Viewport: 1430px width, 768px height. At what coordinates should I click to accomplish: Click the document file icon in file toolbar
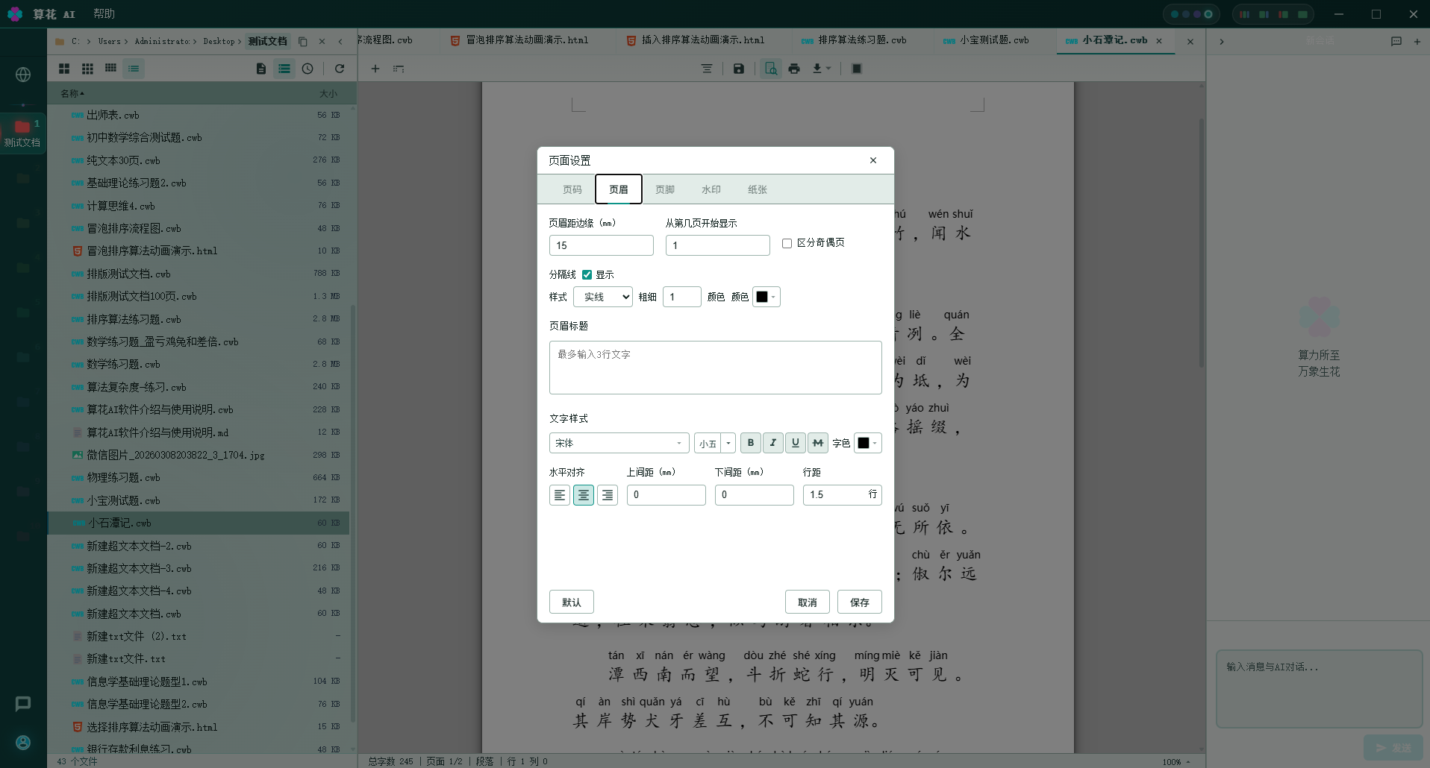point(261,69)
